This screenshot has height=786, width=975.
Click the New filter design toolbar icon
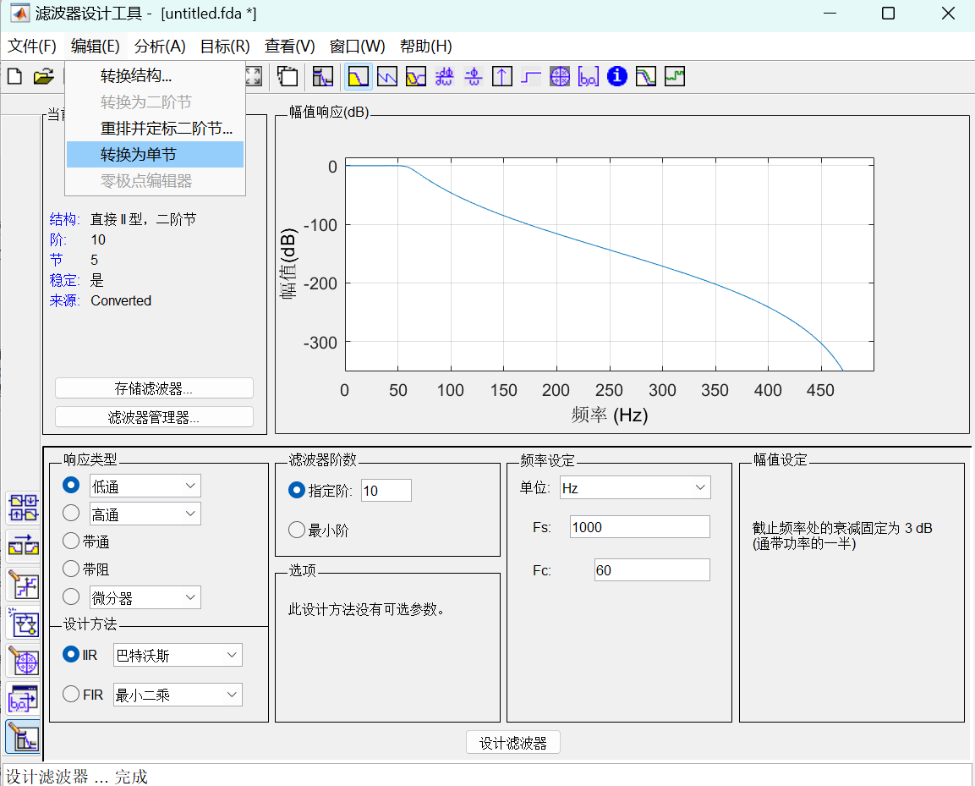(x=14, y=76)
